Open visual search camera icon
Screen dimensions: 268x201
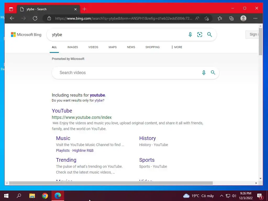pyautogui.click(x=200, y=35)
